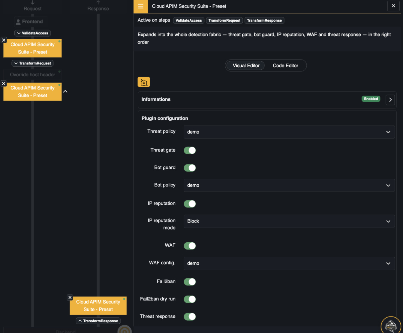The image size is (403, 333).
Task: Toggle the Fail2ban switch
Action: (x=190, y=282)
